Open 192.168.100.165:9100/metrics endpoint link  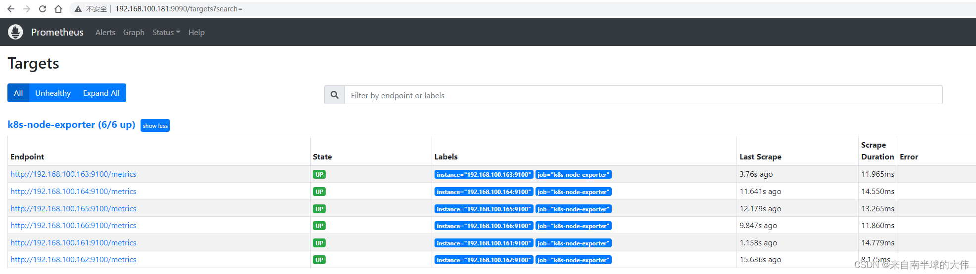coord(73,208)
